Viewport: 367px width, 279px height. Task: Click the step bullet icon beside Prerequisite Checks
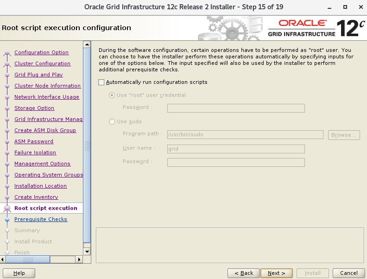click(7, 220)
